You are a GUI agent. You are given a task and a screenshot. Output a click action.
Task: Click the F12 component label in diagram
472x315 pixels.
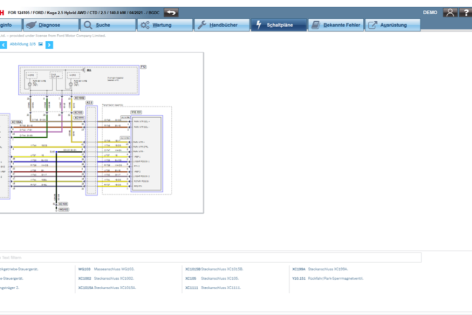pyautogui.click(x=143, y=67)
